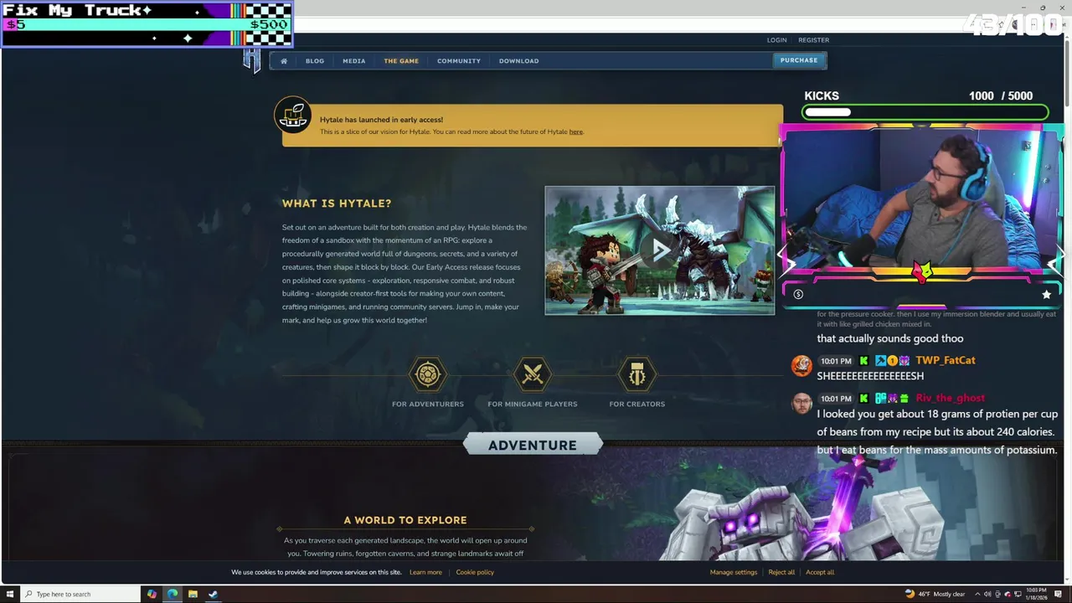The image size is (1072, 603).
Task: Open Microsoft Edge from taskbar
Action: [173, 594]
